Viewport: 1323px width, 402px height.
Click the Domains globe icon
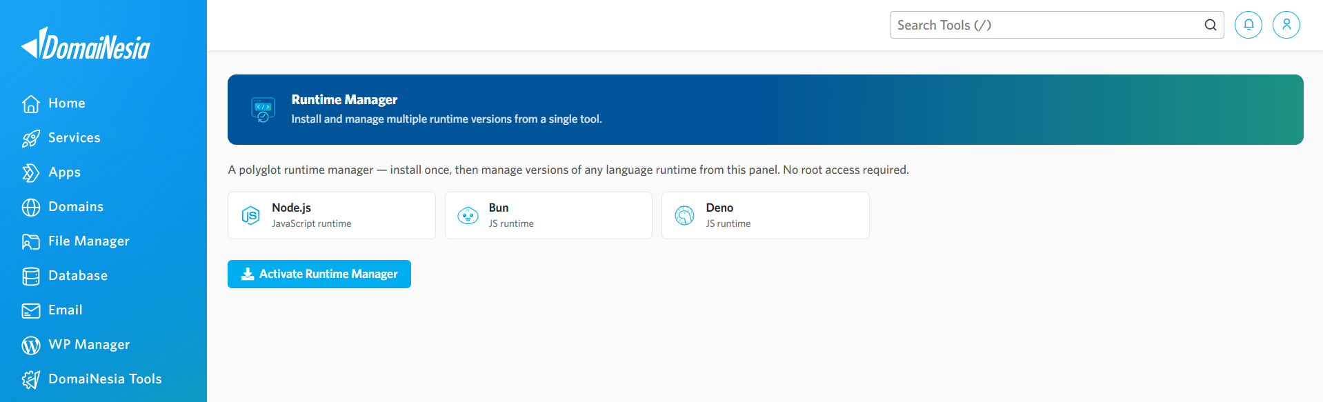point(31,207)
